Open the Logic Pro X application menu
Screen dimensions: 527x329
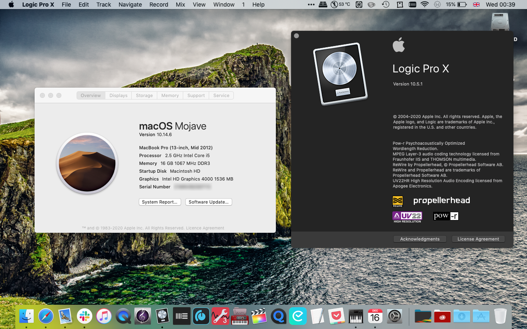(x=38, y=5)
